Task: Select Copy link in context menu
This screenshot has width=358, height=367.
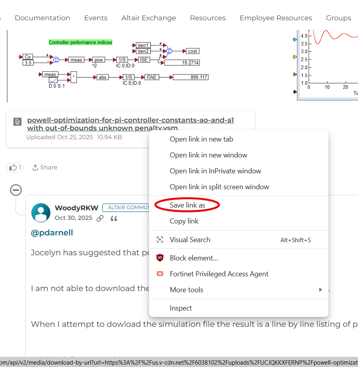Action: click(239, 221)
